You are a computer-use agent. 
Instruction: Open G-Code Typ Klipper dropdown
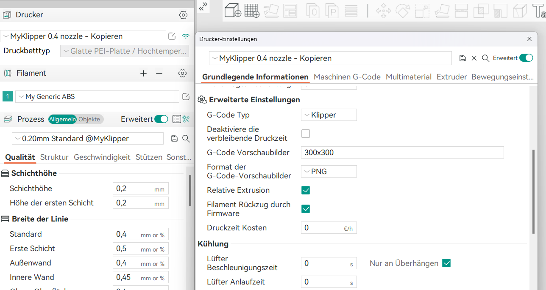coord(329,115)
